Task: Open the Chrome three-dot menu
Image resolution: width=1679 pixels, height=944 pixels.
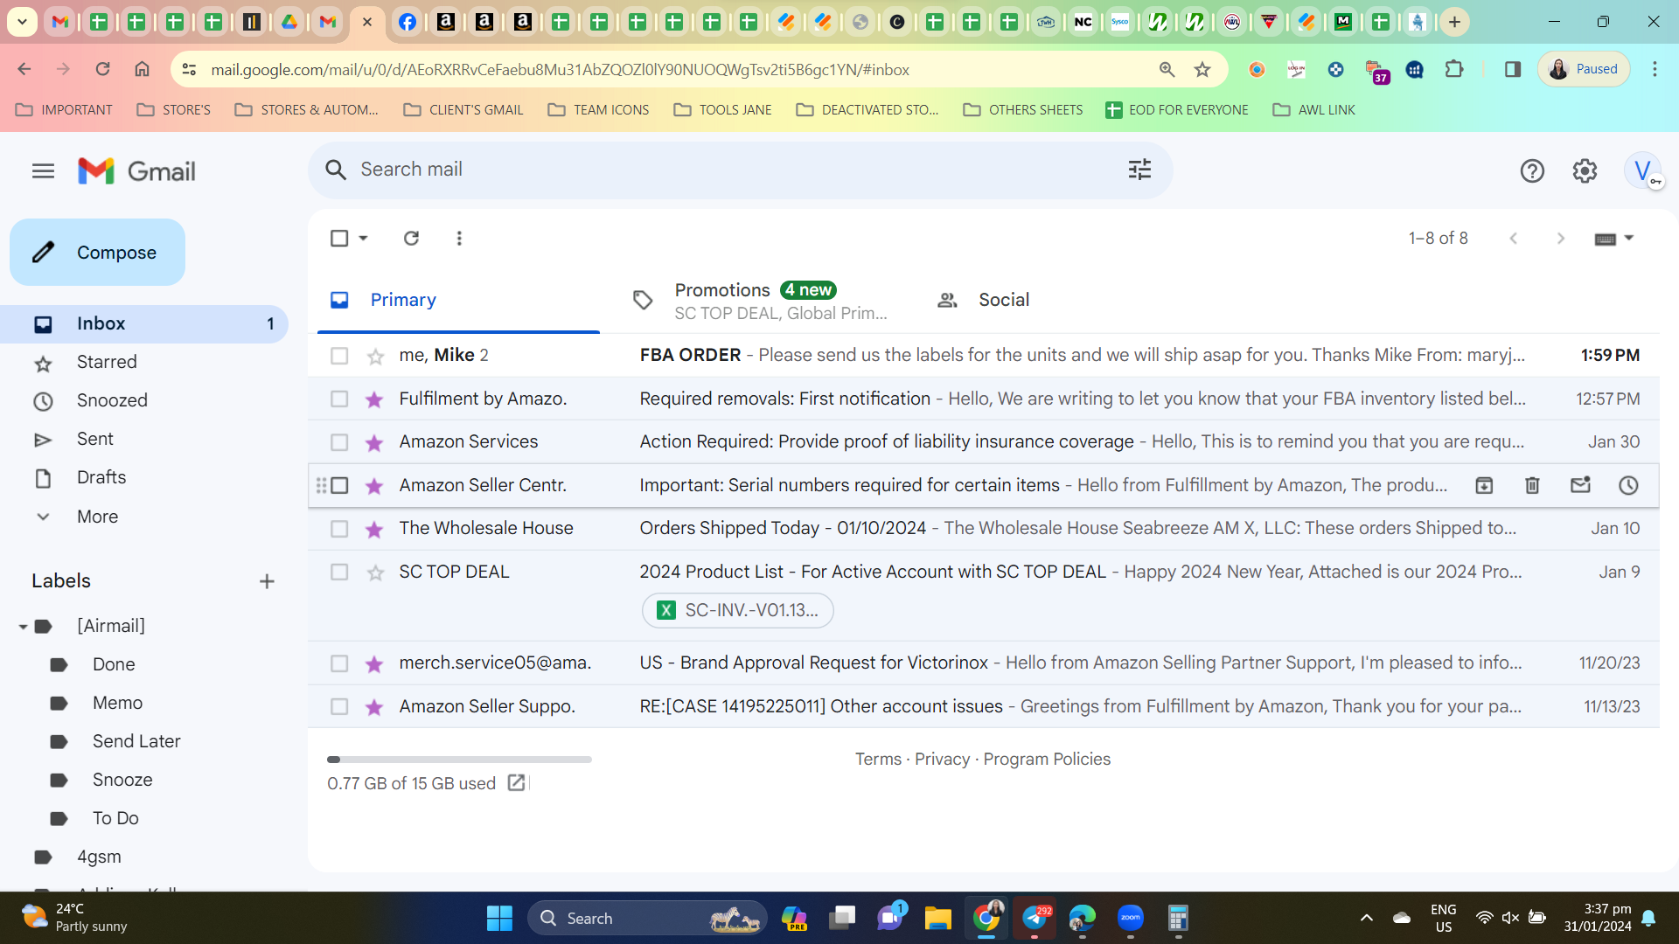Action: coord(1655,69)
